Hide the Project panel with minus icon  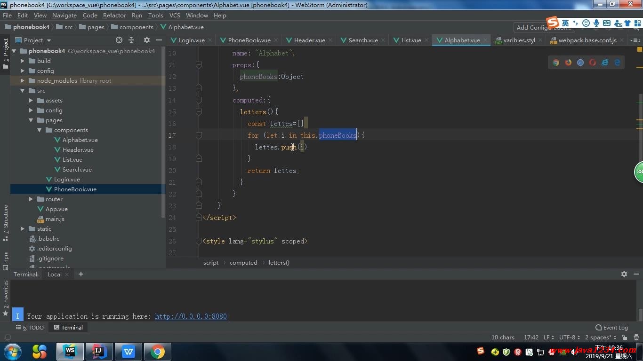click(159, 40)
